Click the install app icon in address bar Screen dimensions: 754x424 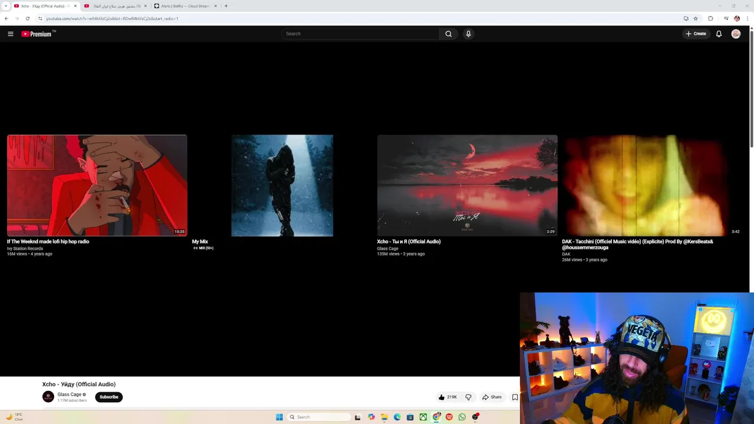pos(686,18)
